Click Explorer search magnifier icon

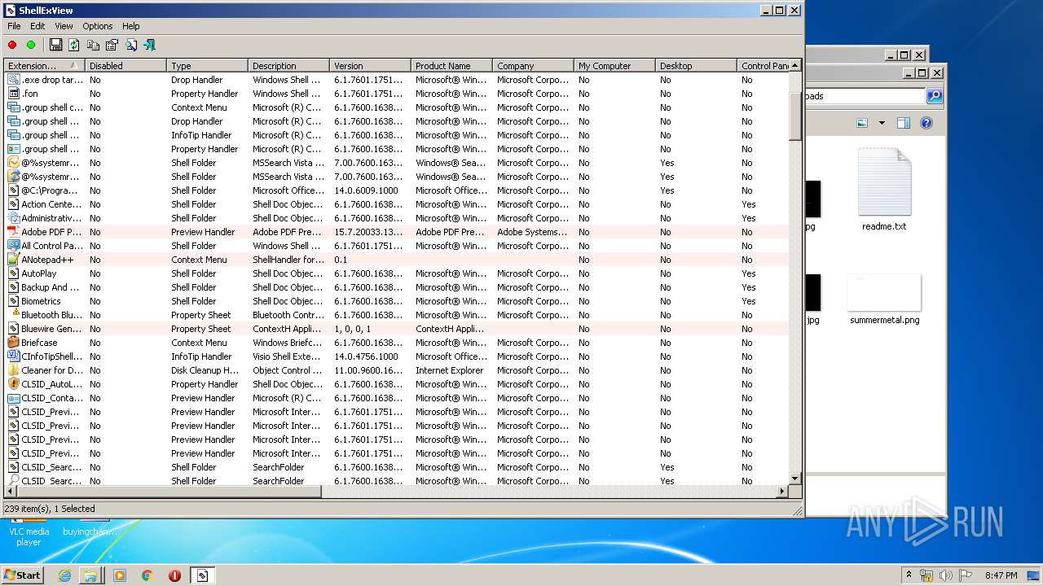pyautogui.click(x=935, y=96)
